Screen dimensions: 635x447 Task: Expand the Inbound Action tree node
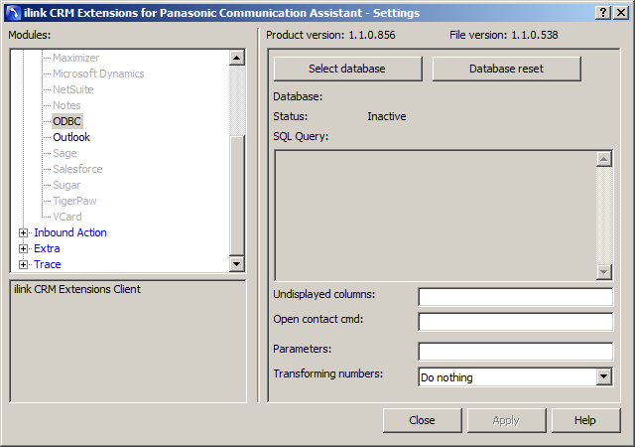coord(24,232)
